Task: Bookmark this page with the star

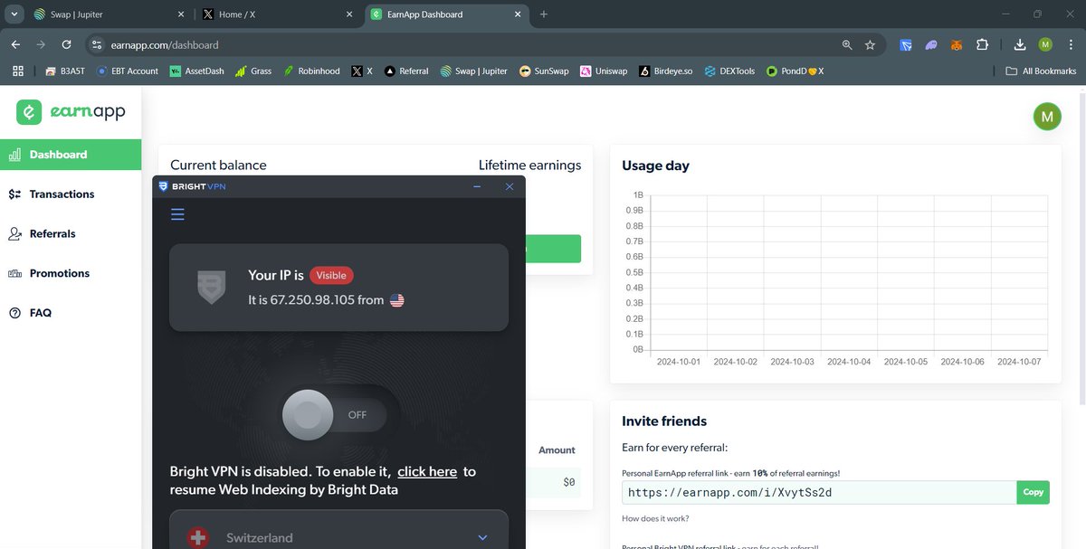Action: 870,44
